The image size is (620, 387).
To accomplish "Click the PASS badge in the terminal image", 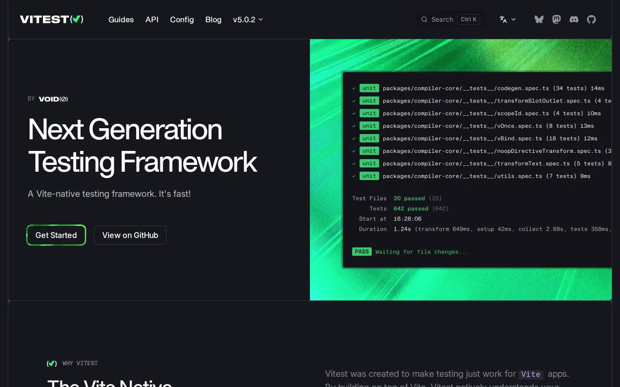I will (x=362, y=252).
